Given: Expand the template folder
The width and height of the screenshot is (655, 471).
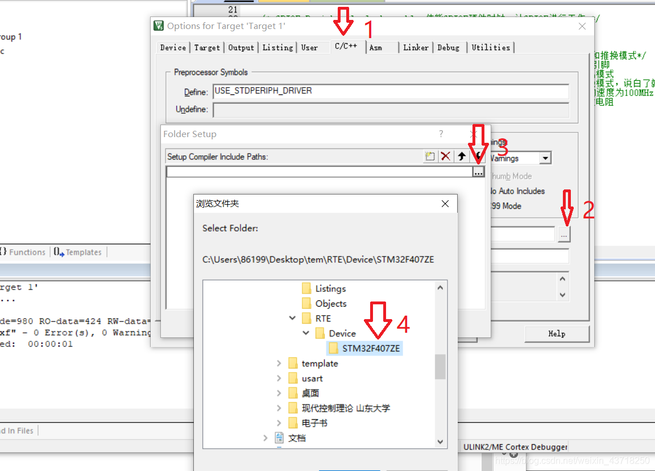Looking at the screenshot, I should pyautogui.click(x=279, y=363).
